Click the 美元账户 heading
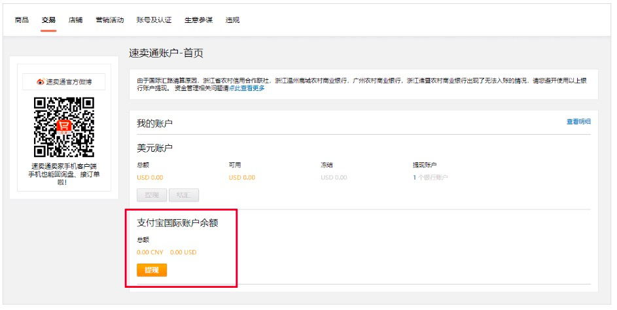This screenshot has width=617, height=310. click(x=154, y=148)
